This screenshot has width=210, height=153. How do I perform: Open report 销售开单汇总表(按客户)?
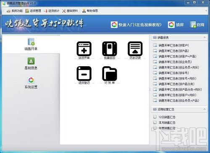[174, 45]
